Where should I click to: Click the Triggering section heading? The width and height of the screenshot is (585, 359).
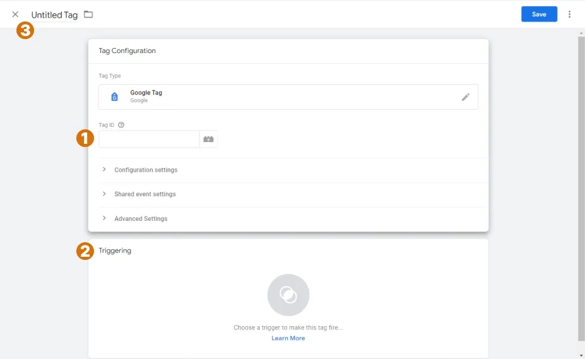[x=115, y=250]
